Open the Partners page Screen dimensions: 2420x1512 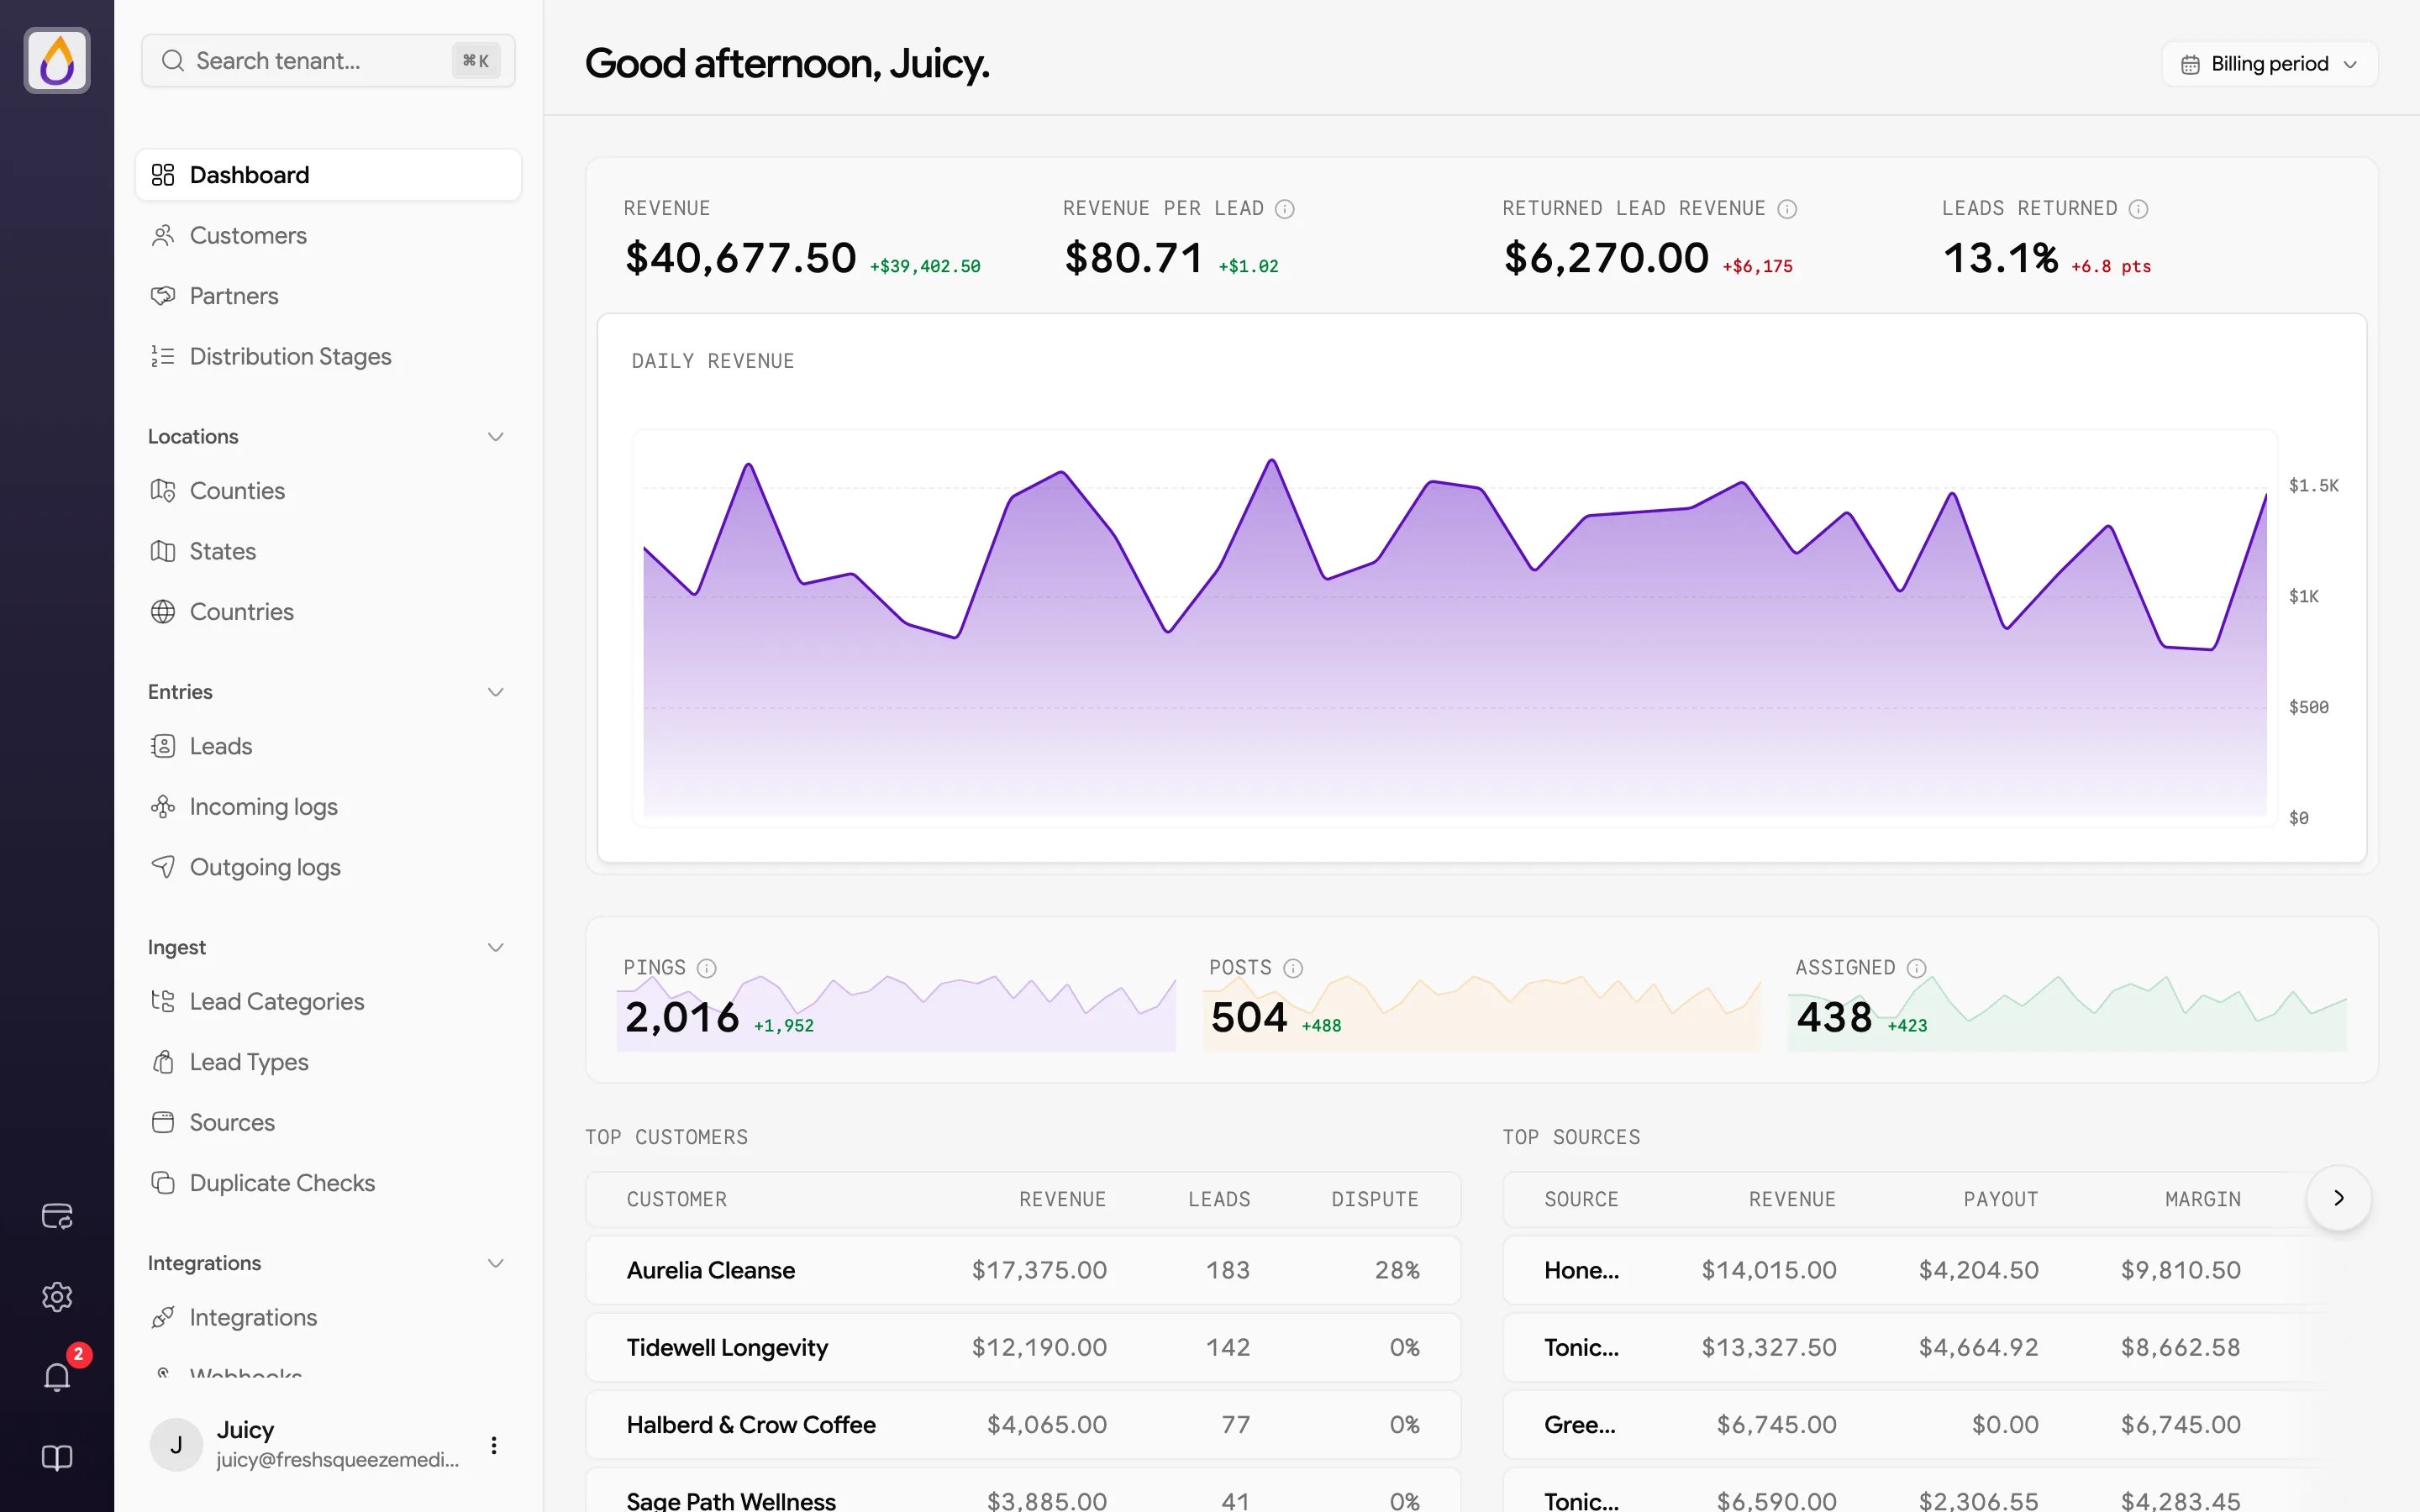pyautogui.click(x=328, y=296)
